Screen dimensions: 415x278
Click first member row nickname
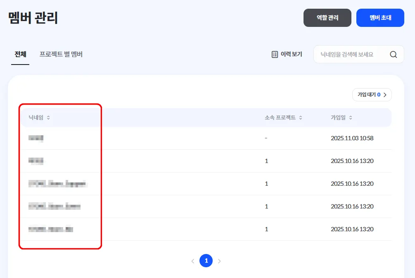(36, 138)
